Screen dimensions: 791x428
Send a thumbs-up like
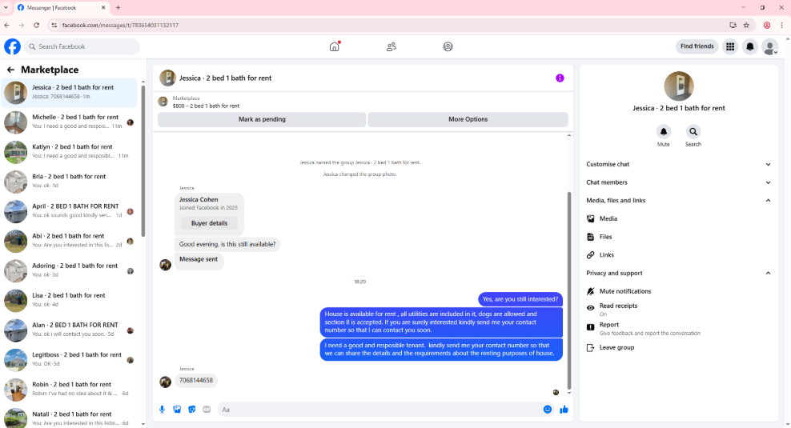[564, 410]
